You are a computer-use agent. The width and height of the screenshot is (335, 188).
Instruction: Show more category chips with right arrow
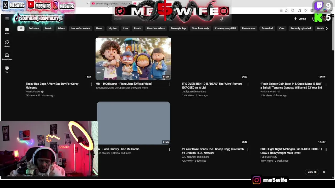coord(327,28)
